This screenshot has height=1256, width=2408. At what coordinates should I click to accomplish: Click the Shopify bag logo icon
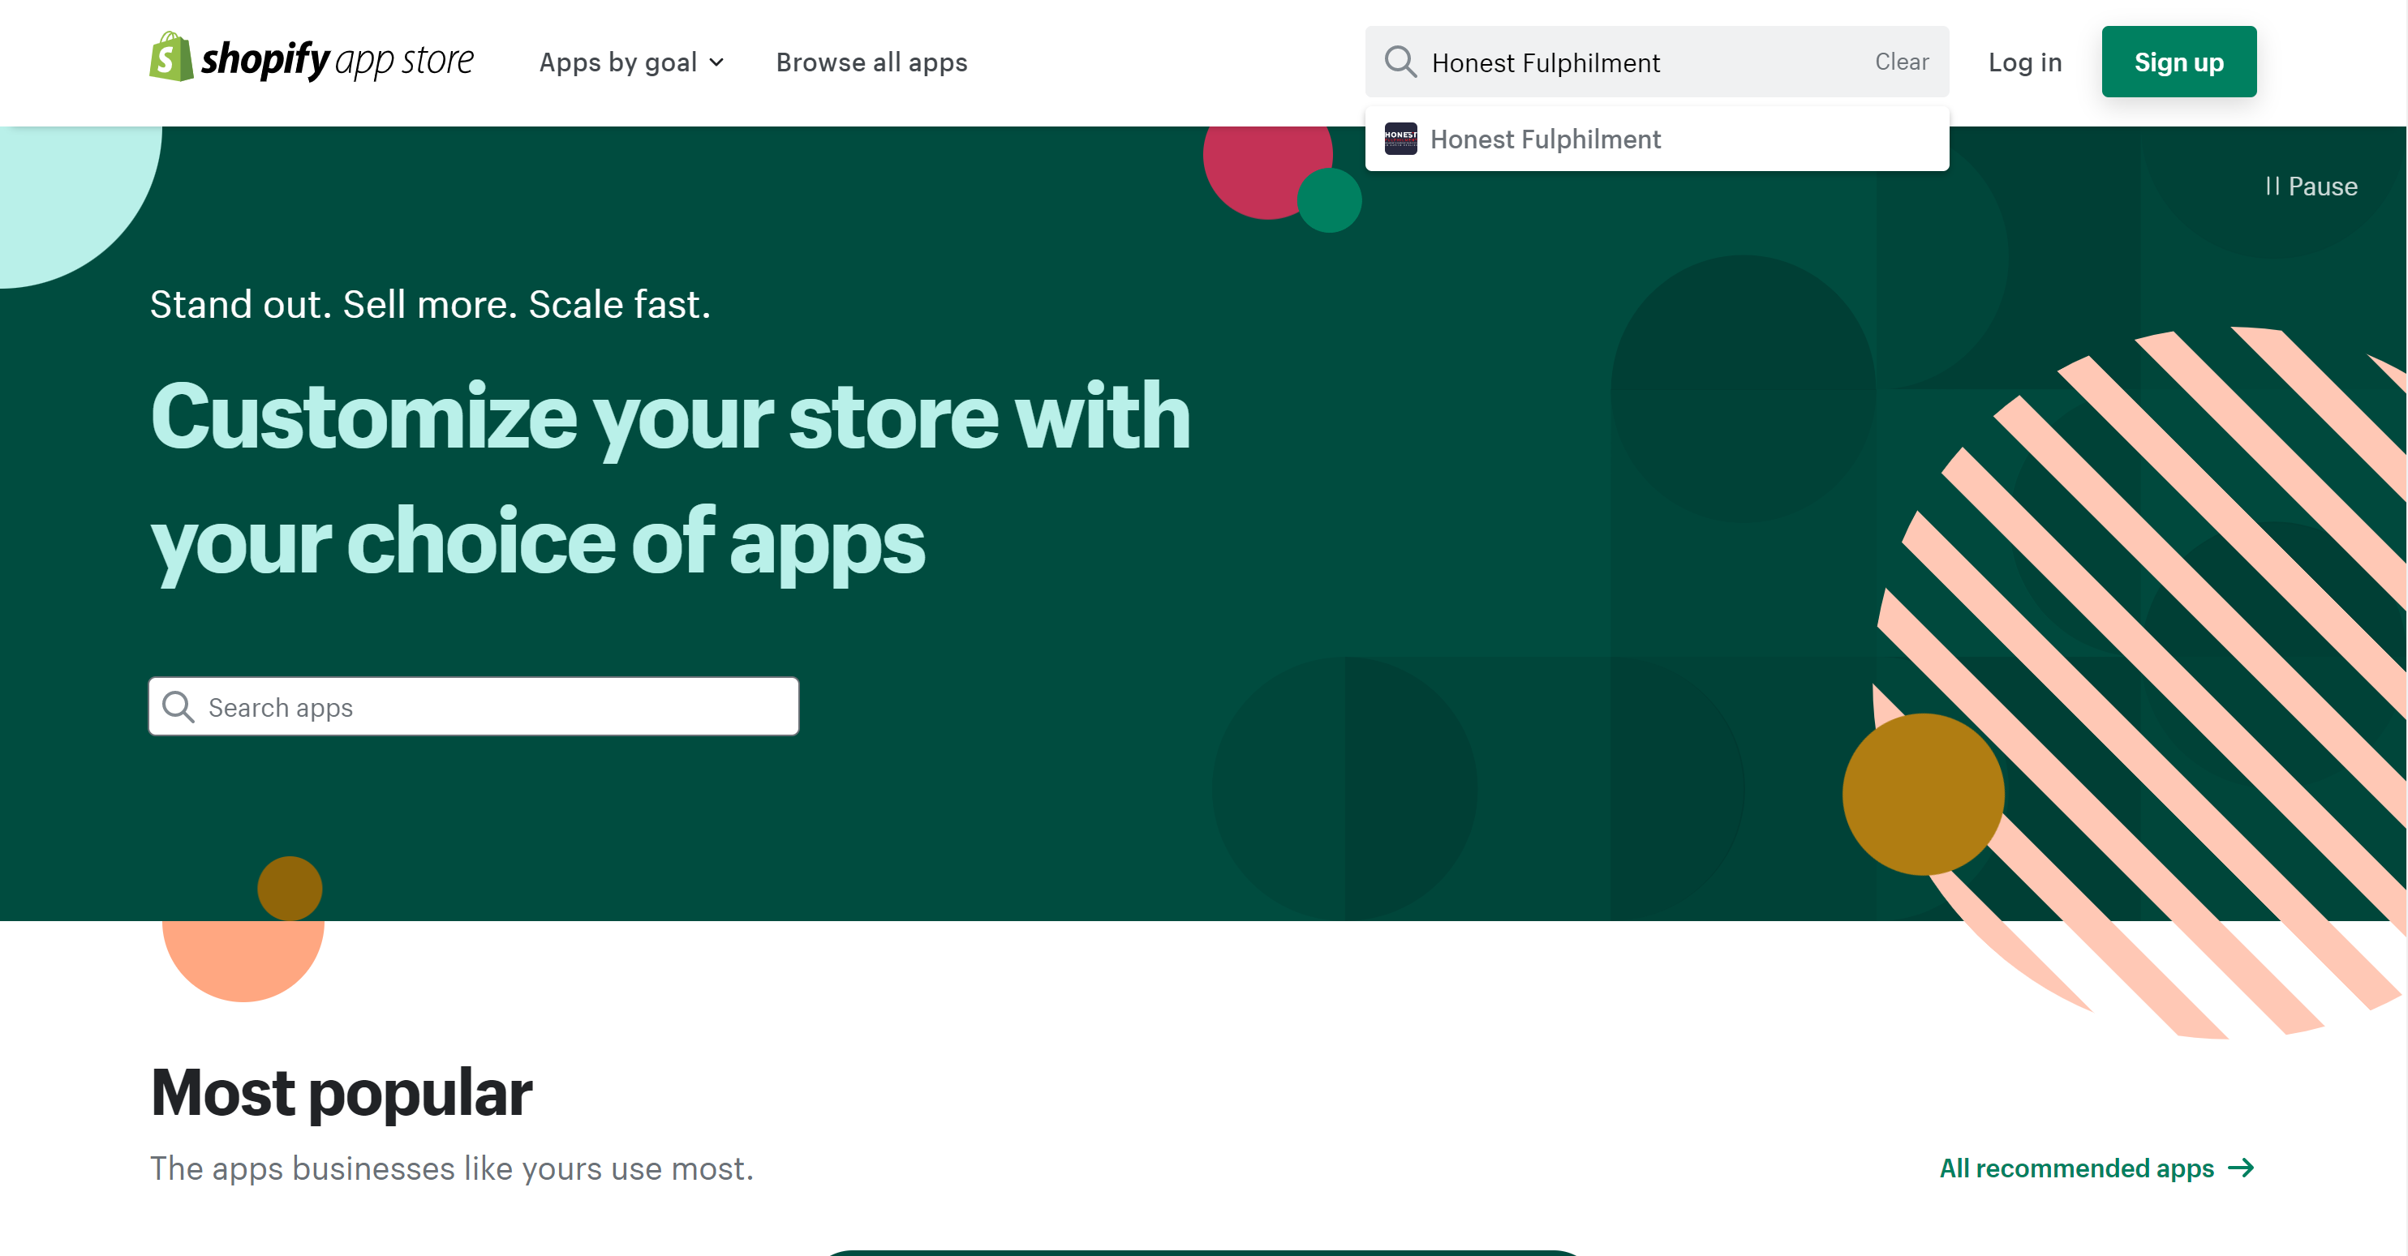coord(170,58)
